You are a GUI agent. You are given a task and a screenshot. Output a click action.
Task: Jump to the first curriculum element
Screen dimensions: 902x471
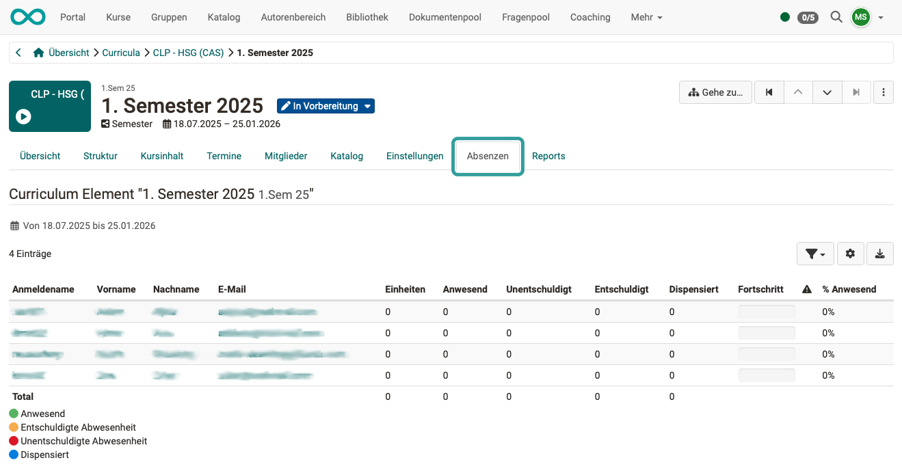[769, 92]
